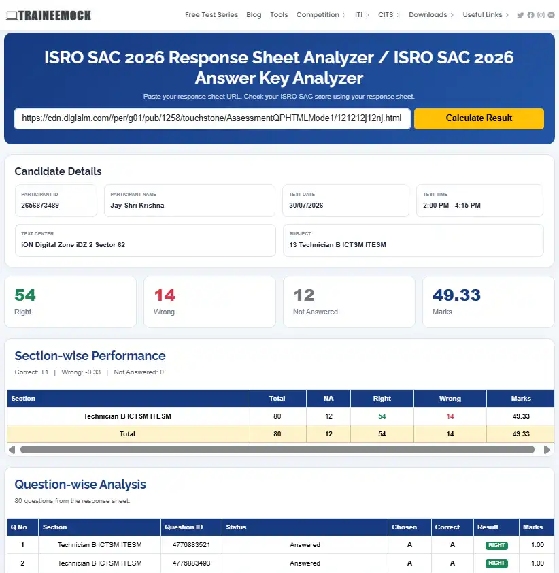
Task: Click the horizontal scrollbar under section table
Action: [277, 449]
